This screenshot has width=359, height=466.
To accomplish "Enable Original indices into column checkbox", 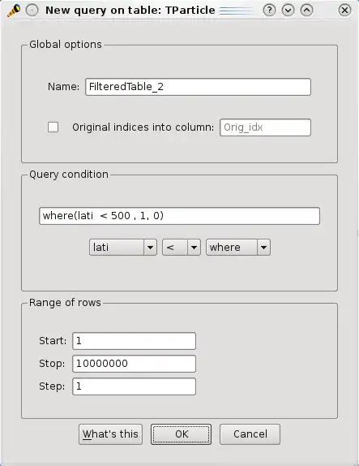I will (x=53, y=127).
